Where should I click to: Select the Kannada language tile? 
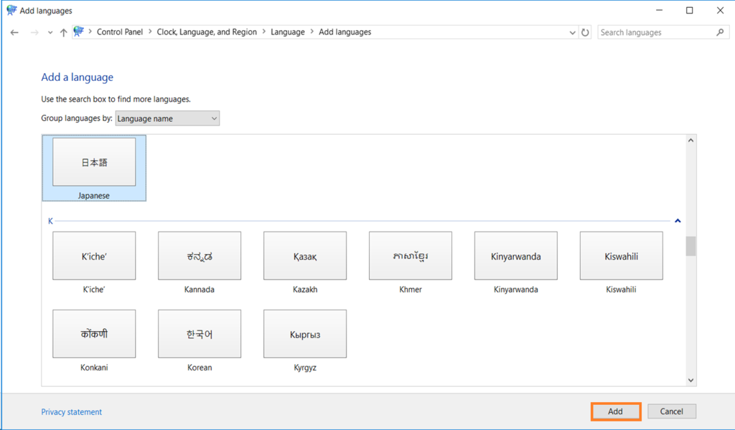[x=200, y=262]
